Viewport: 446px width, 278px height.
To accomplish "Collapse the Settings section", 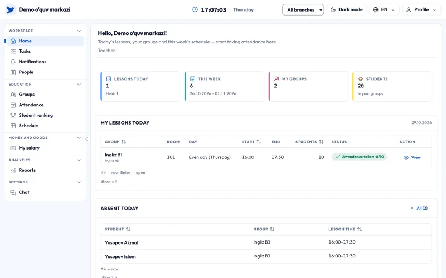I will pos(79,182).
